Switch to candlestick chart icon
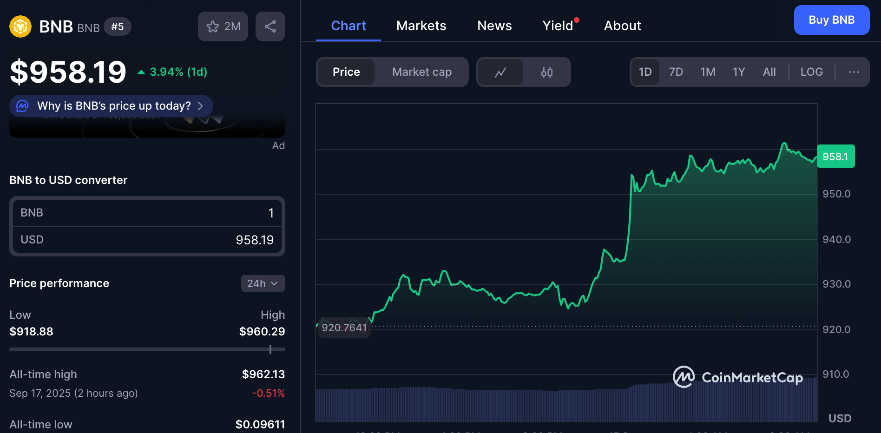 [x=547, y=72]
